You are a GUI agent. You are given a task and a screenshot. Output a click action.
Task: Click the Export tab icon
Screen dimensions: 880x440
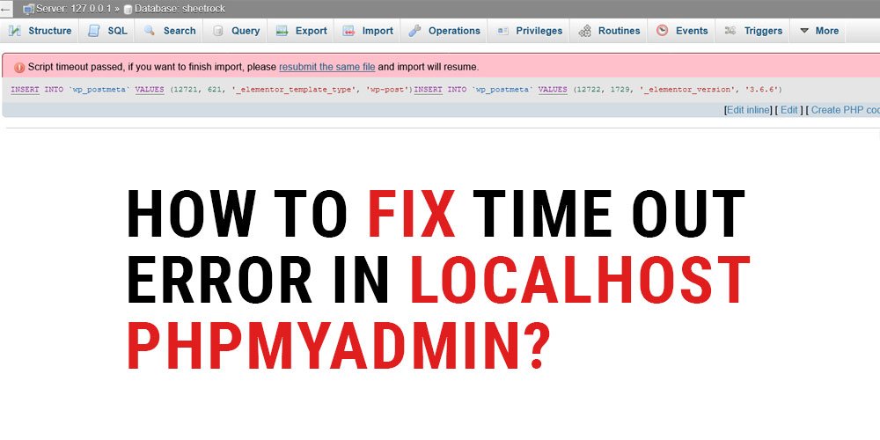coord(282,31)
